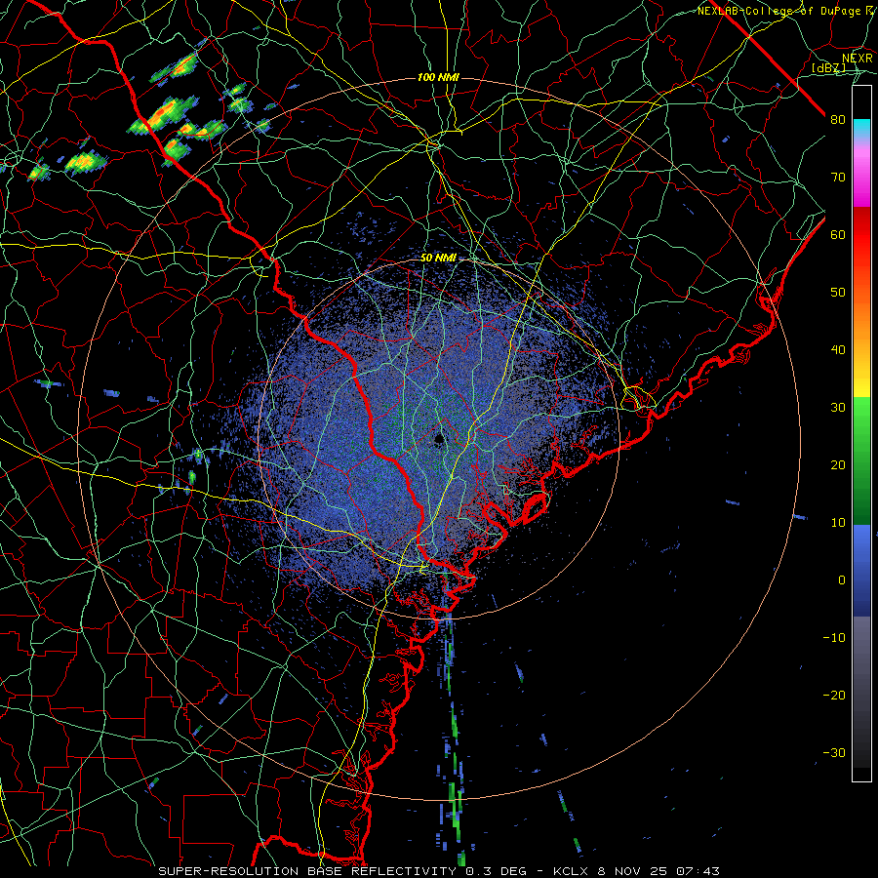This screenshot has height=878, width=878.
Task: Click the 30 value on the dBZ scale
Action: (x=838, y=407)
